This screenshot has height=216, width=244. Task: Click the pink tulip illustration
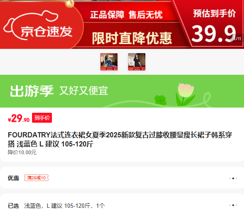186,95
